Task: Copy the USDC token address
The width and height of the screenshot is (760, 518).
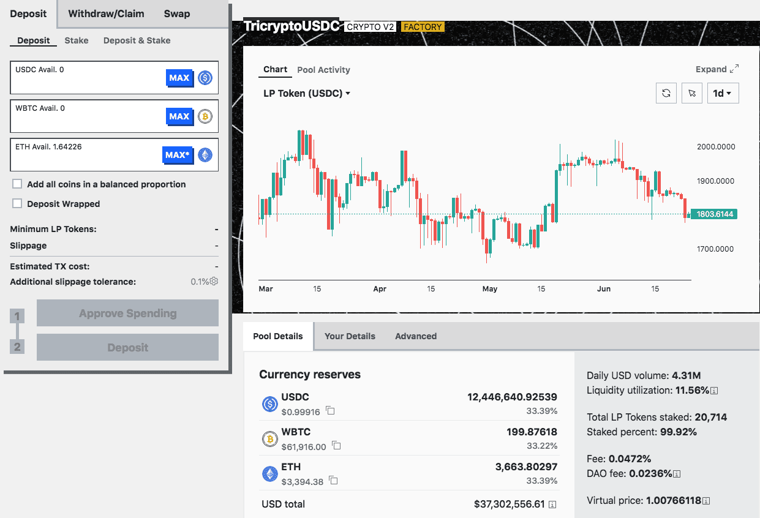Action: [x=330, y=411]
